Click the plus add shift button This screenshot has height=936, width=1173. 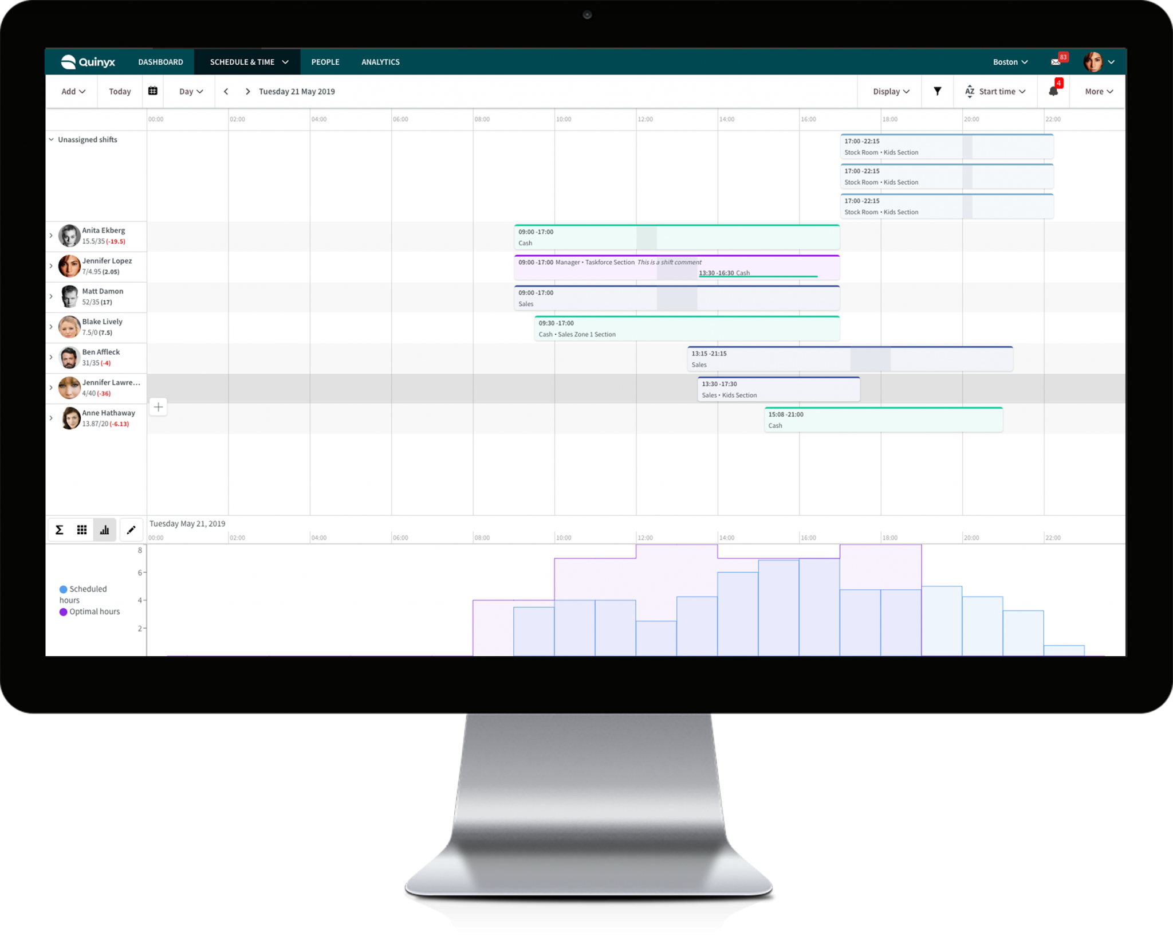(159, 407)
